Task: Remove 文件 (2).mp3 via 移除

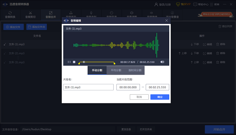Action: point(220,53)
